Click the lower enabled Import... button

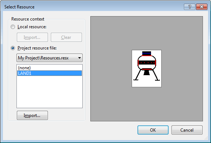click(x=32, y=115)
